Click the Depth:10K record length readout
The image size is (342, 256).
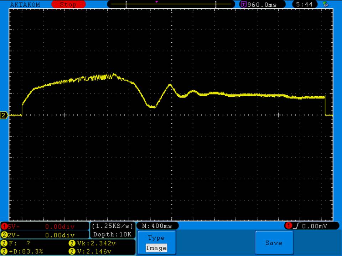[x=113, y=234]
